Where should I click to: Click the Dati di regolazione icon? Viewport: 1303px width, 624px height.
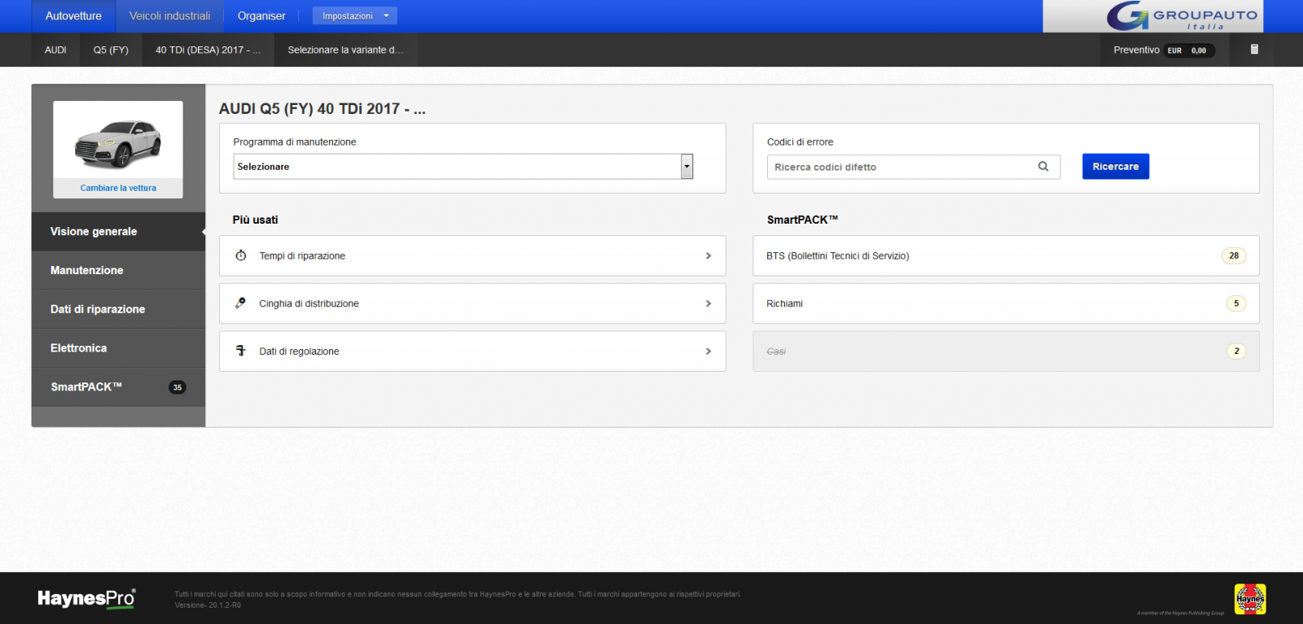pyautogui.click(x=240, y=351)
